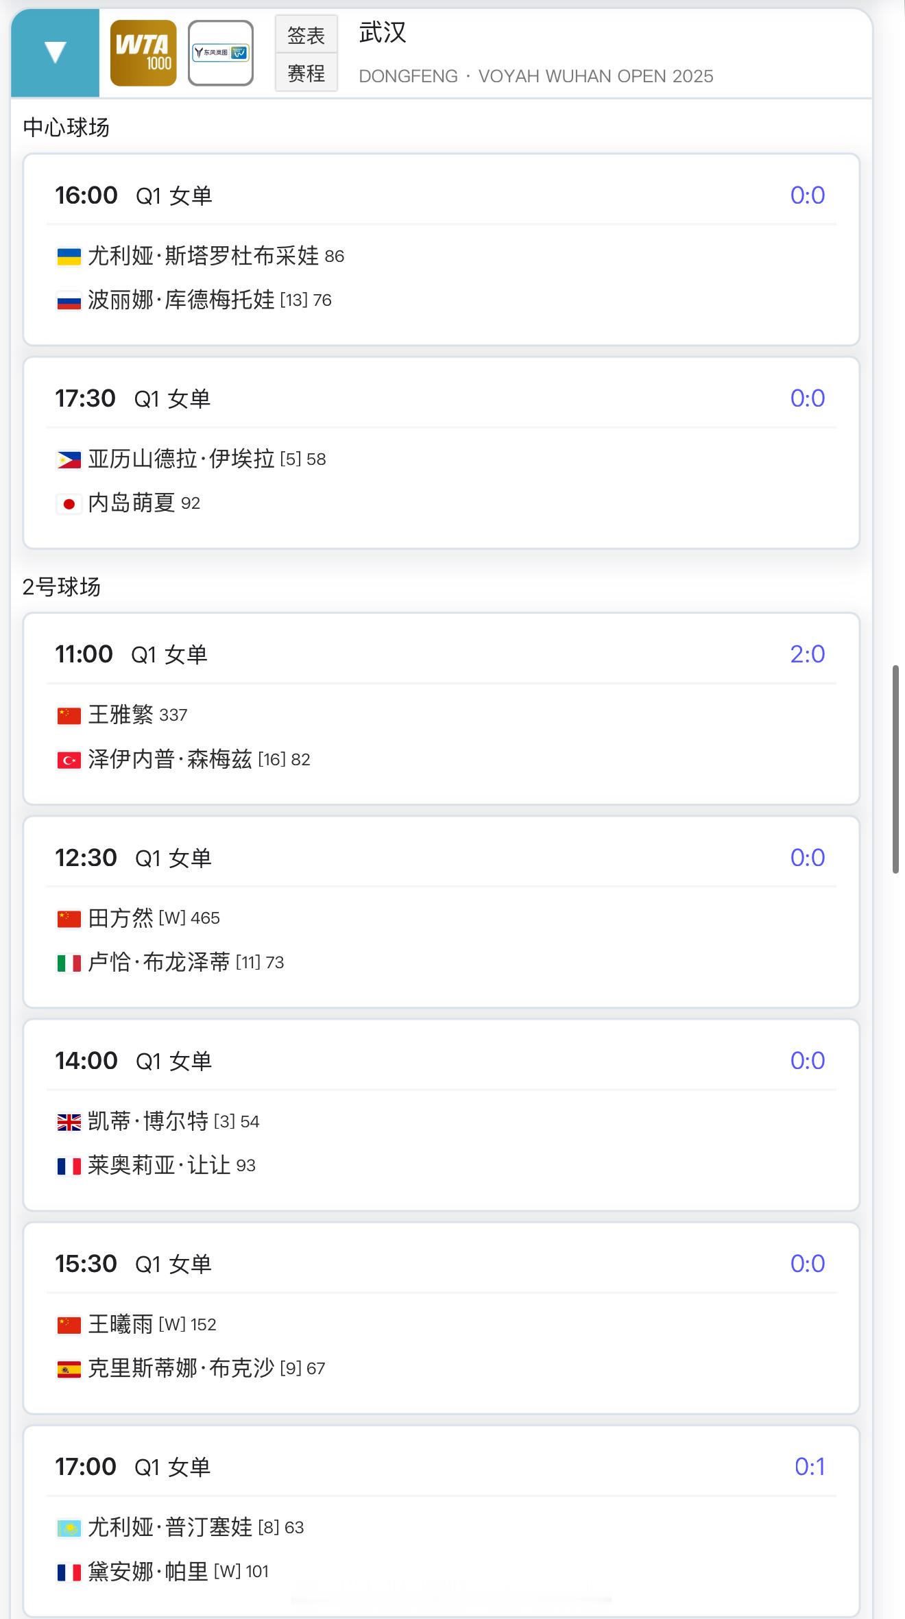Screen dimensions: 905x1619
Task: Collapse the Wuhan tournament section arrow
Action: tap(55, 53)
